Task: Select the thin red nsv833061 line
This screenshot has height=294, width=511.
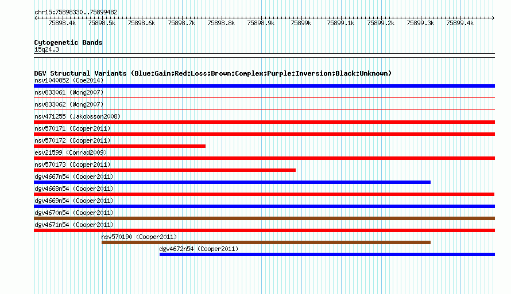Action: click(x=264, y=97)
